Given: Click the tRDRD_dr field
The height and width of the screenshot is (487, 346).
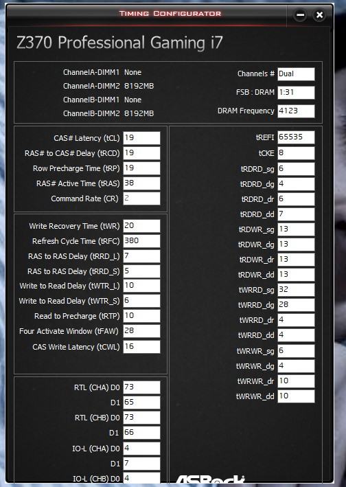Looking at the screenshot, I should (x=296, y=199).
